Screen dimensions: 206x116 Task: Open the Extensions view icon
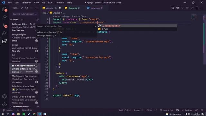click(x=5, y=41)
